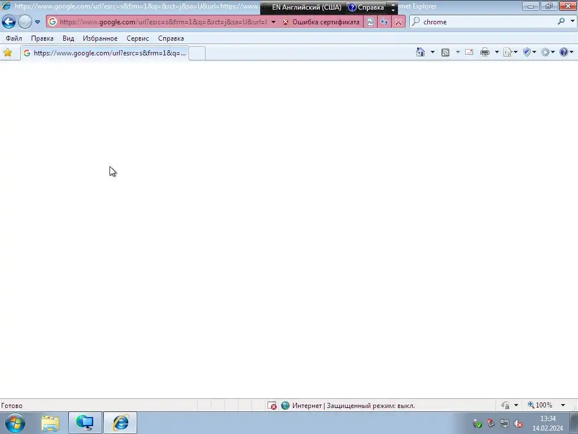
Task: Click the address bar URL field
Action: pyautogui.click(x=163, y=22)
